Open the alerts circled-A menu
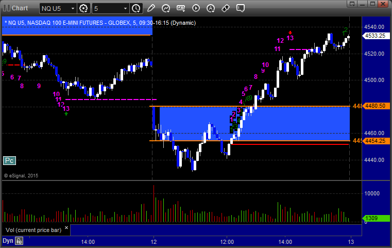 point(211,8)
